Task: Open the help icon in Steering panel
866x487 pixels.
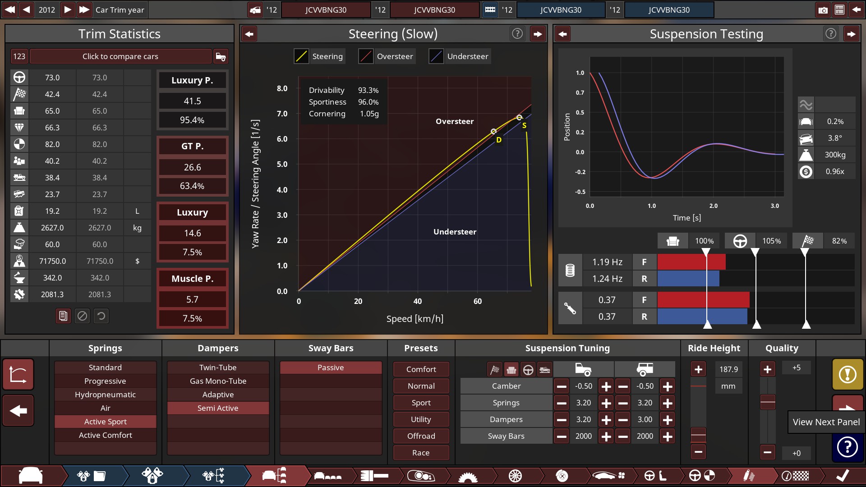Action: [x=517, y=34]
